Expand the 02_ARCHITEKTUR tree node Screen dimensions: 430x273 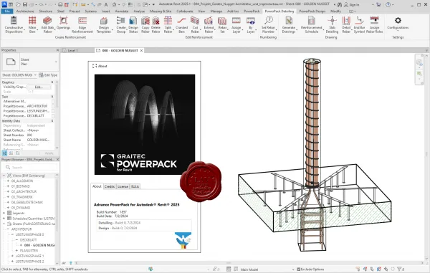click(8, 191)
